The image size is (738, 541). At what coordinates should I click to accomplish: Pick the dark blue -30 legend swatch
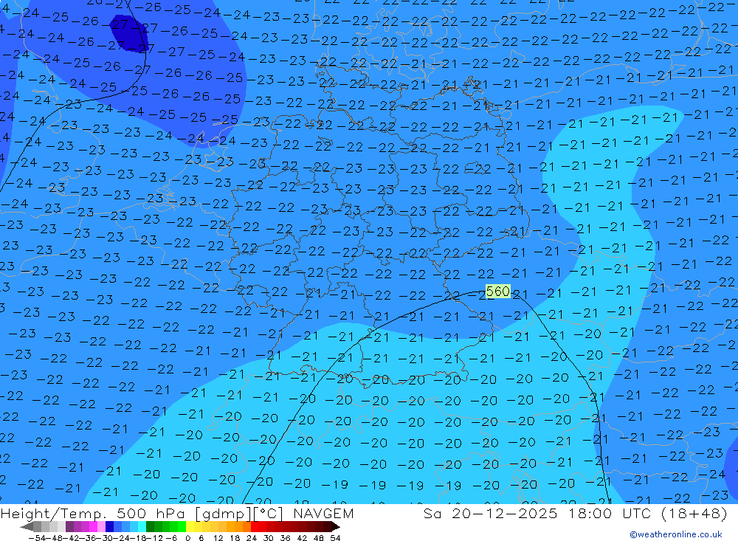point(109,526)
